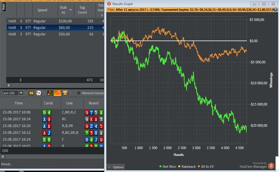Toggle All-In EV legend series
This screenshot has height=172, width=279.
206,166
